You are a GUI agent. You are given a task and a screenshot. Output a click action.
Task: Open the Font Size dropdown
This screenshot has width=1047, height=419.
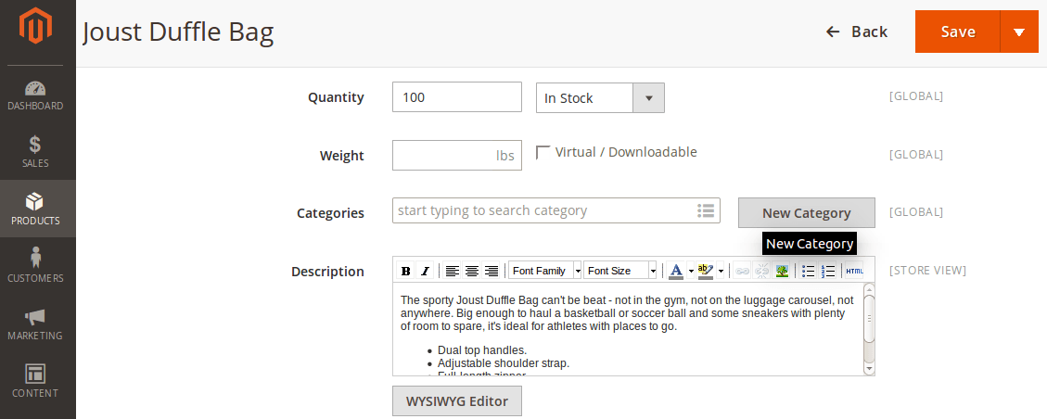(x=620, y=271)
